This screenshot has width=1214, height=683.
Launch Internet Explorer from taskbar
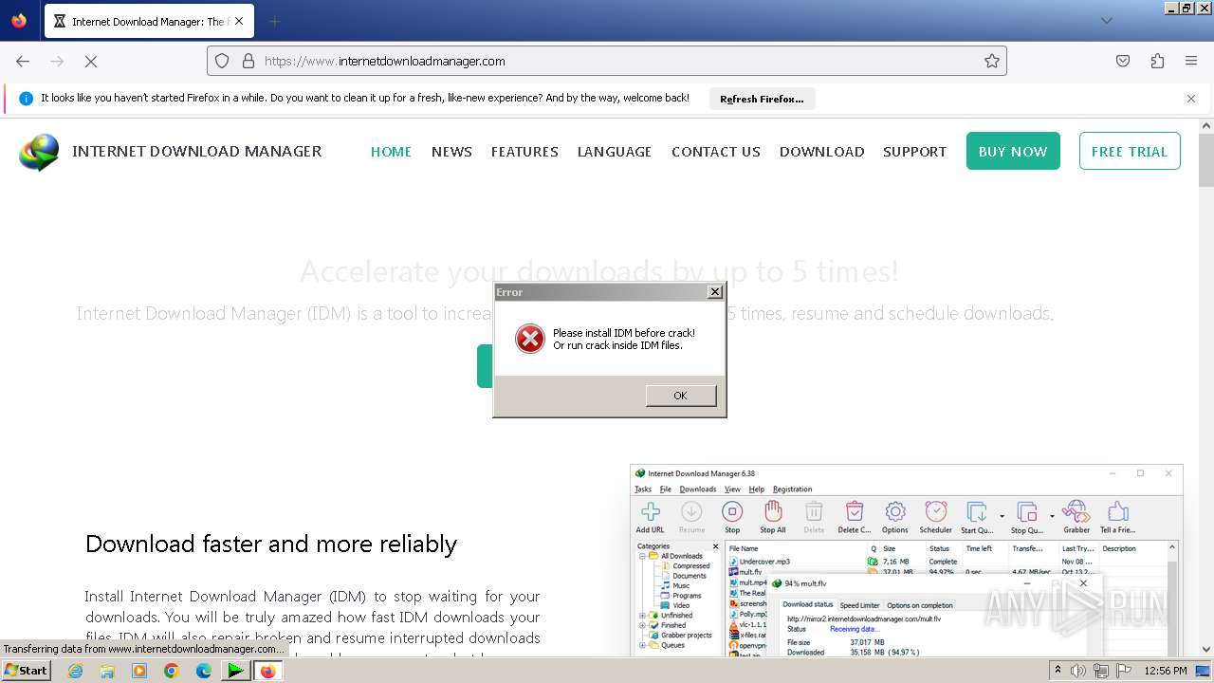click(75, 671)
